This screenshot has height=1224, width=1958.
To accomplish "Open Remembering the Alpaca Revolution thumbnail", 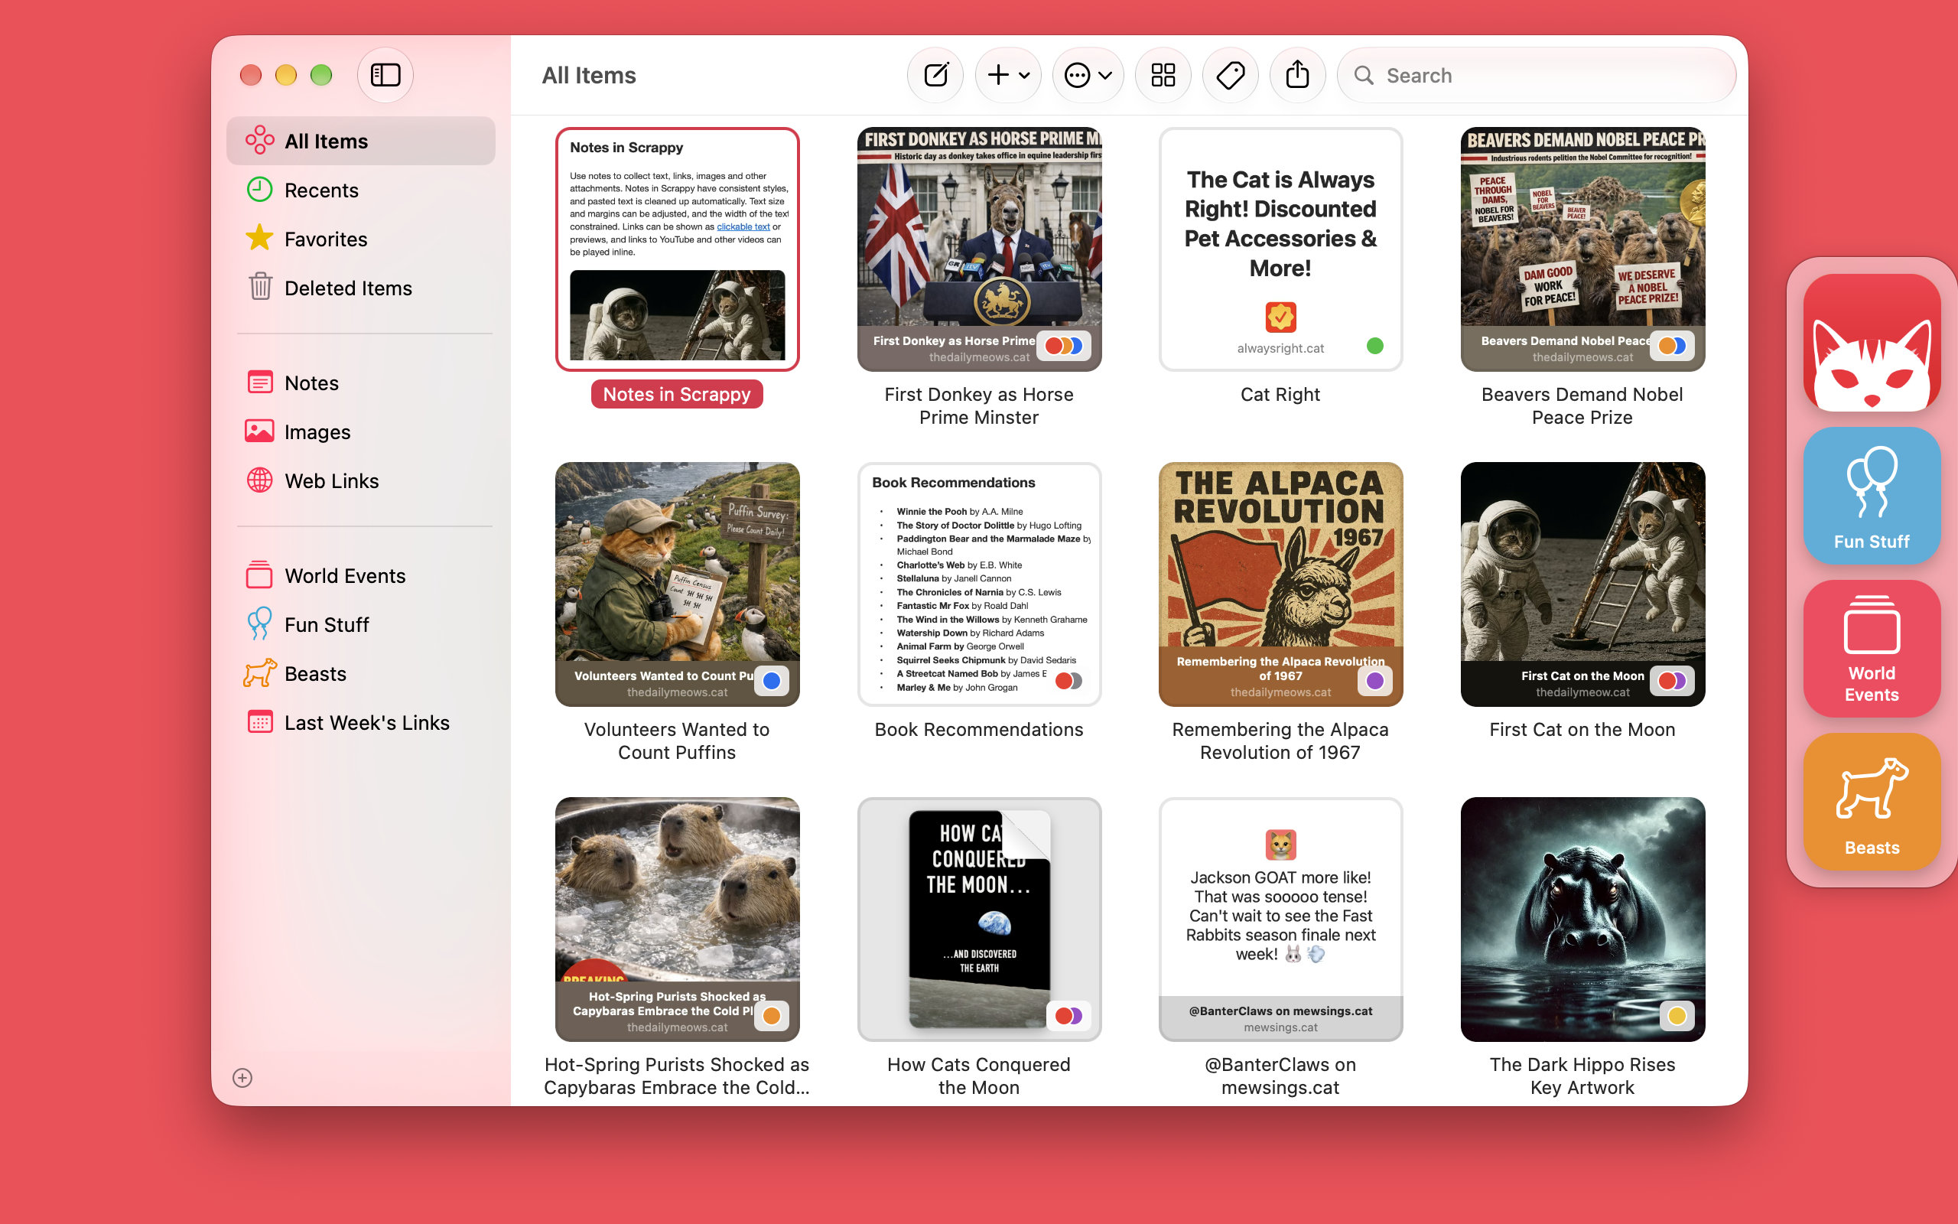I will pos(1280,584).
